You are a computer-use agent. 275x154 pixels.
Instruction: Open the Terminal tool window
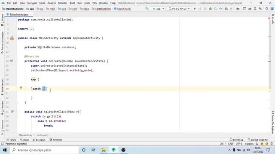[x=56, y=140]
